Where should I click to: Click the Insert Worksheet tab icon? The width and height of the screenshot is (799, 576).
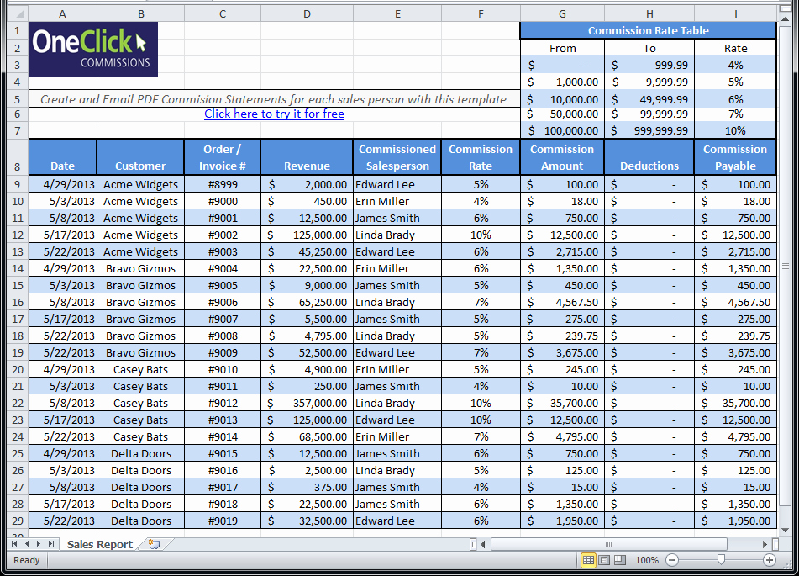(x=153, y=544)
